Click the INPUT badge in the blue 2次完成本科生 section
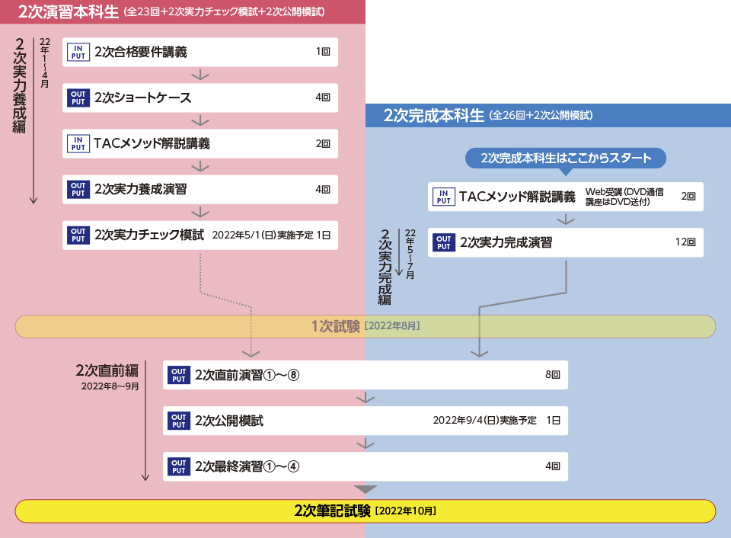Viewport: 731px width, 538px height. pyautogui.click(x=443, y=197)
